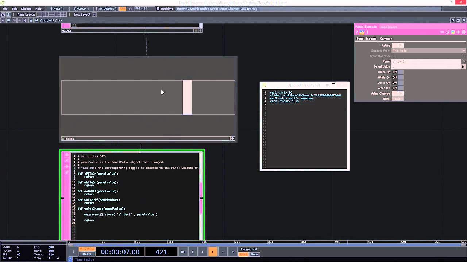The image size is (467, 262).
Task: Click the home network icon in path bar
Action: [36, 20]
